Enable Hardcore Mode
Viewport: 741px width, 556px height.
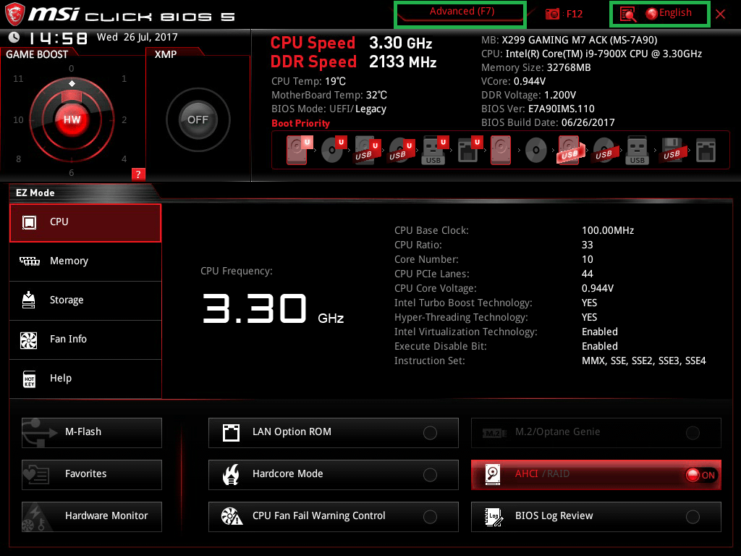333,474
